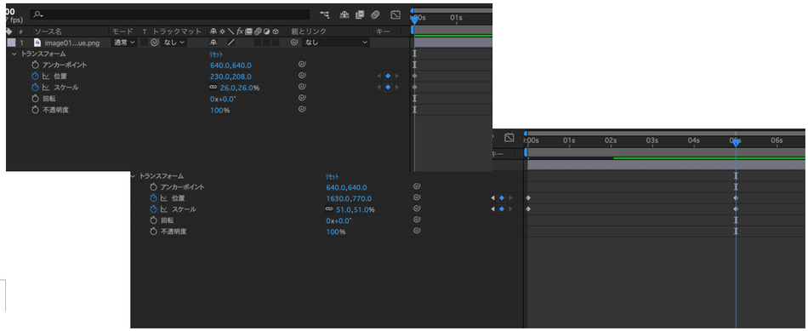808x331 pixels.
Task: Click the graph icon beside 230.0,208.0 position
Action: 45,77
